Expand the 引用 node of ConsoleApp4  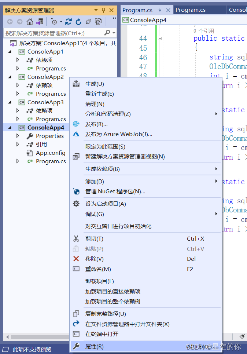[x=18, y=144]
